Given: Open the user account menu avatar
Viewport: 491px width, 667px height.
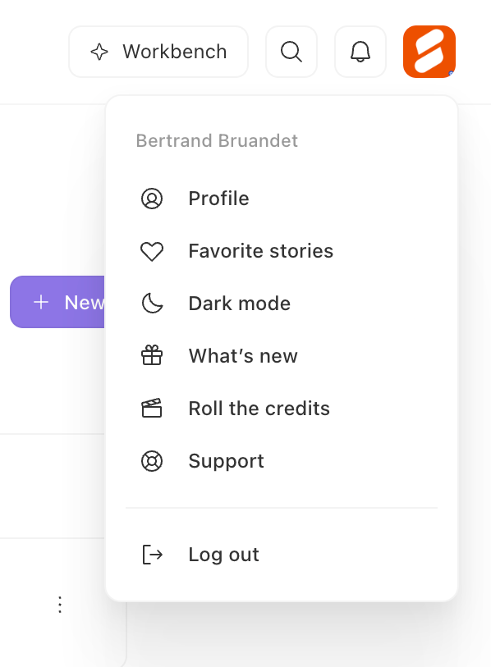Looking at the screenshot, I should pyautogui.click(x=429, y=51).
